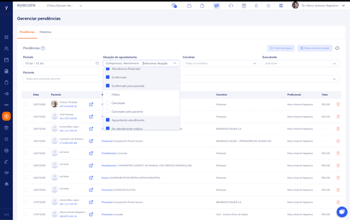Click the boxes icon with badge in top bar
The height and width of the screenshot is (220, 350).
(174, 6)
